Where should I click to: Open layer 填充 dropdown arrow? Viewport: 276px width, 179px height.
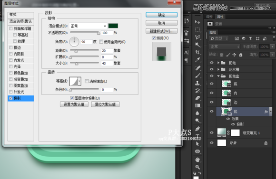(x=273, y=55)
